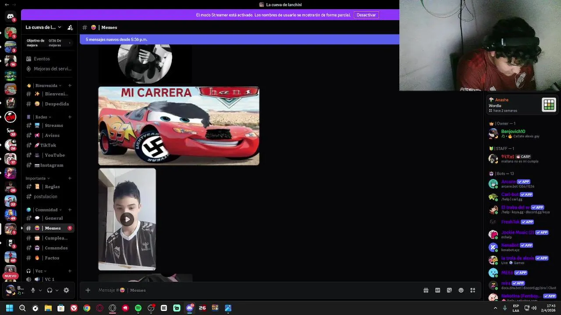Viewport: 561px width, 315px height.
Task: Open the GIF picker
Action: pos(437,290)
